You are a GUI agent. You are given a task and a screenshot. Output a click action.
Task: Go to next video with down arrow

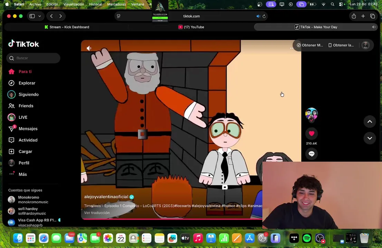[370, 138]
